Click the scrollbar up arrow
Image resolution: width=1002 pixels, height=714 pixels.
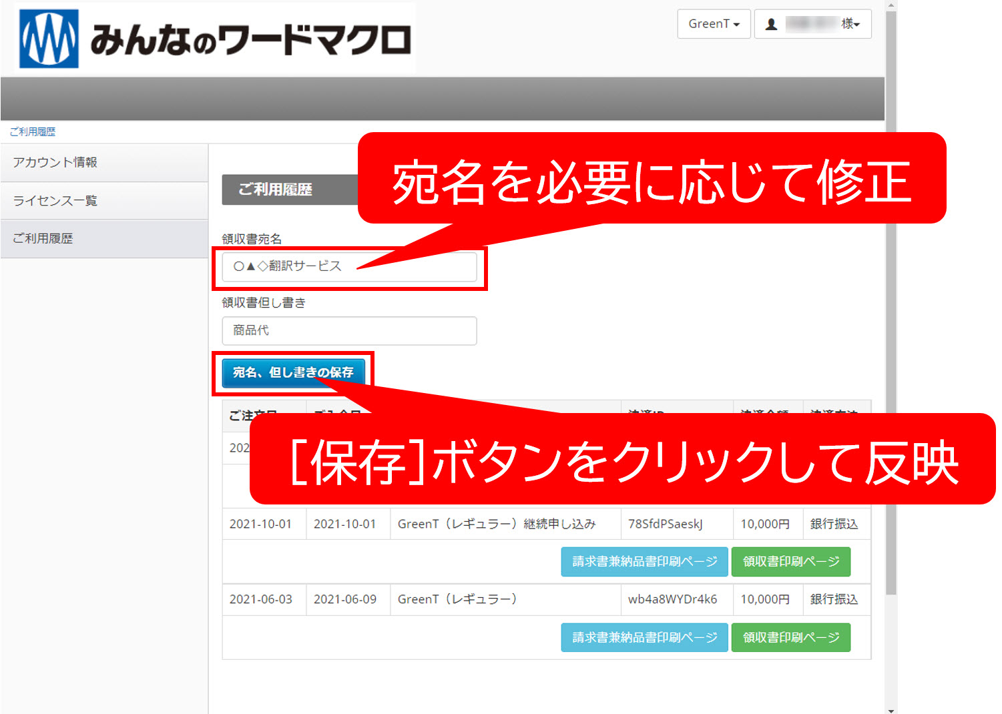pos(891,5)
